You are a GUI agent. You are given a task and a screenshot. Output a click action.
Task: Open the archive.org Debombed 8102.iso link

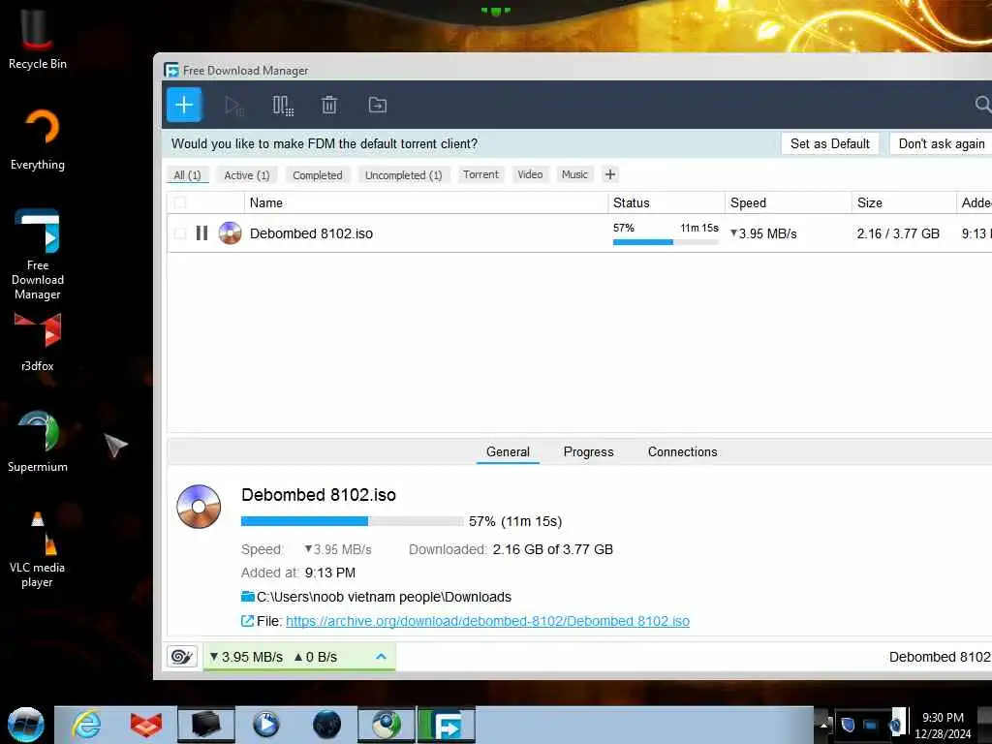[x=488, y=621]
